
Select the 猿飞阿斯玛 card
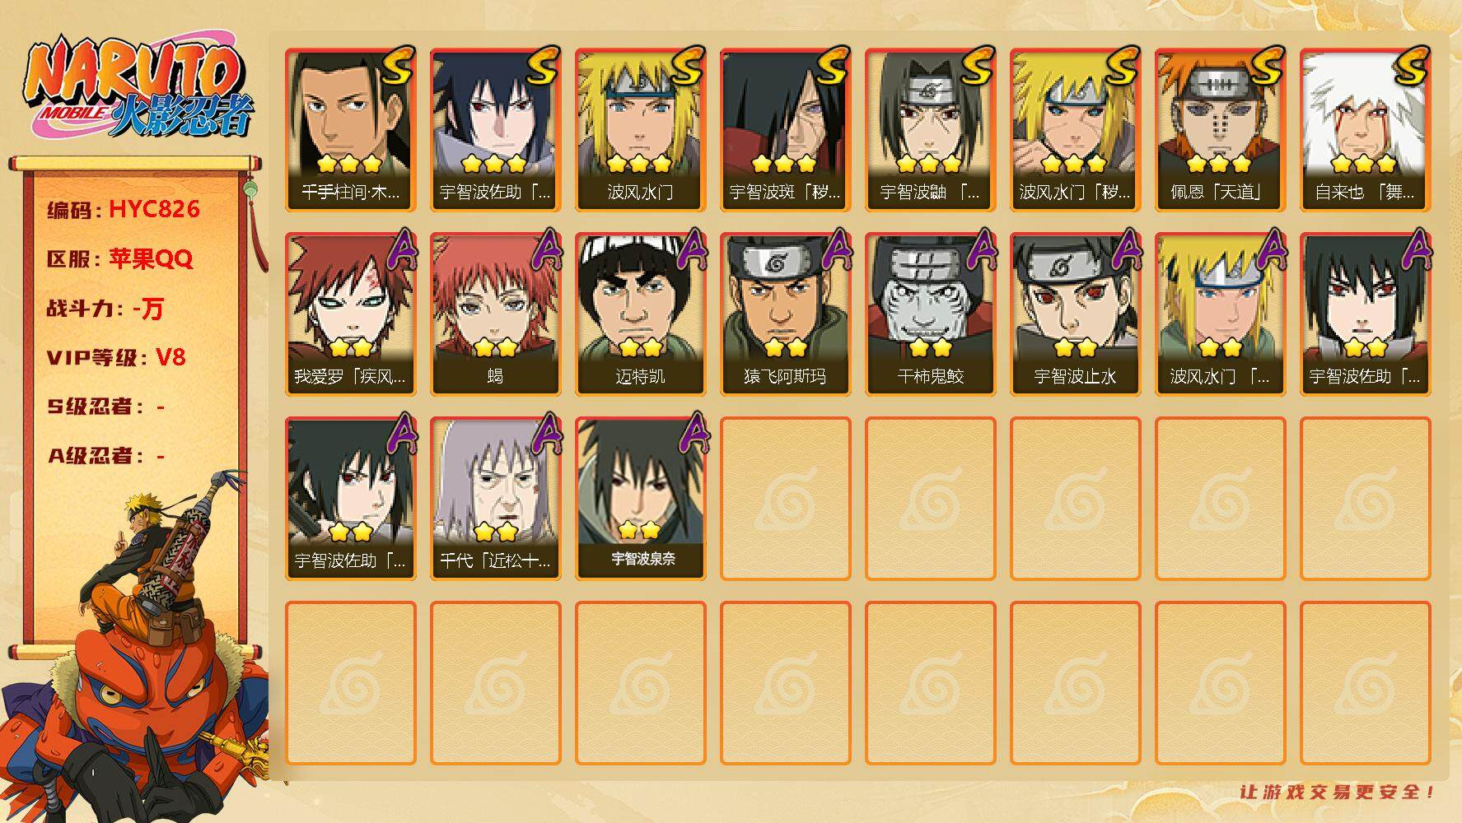tap(786, 314)
